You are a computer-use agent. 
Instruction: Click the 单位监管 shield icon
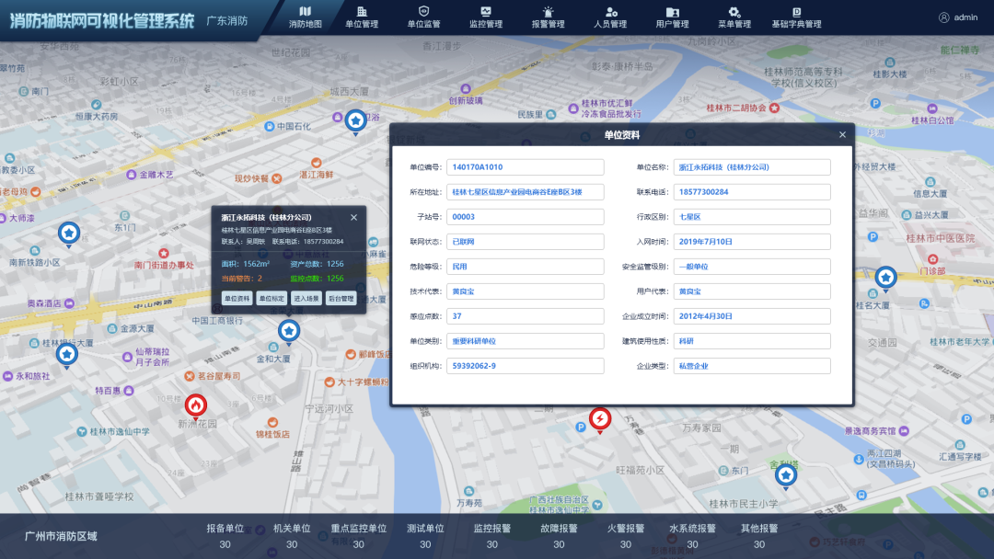pos(423,11)
